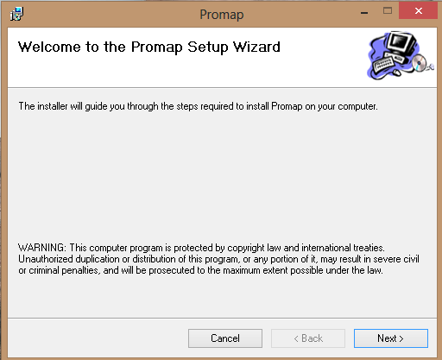The width and height of the screenshot is (442, 360).
Task: Click the computer setup banner graphic
Action: click(x=401, y=55)
